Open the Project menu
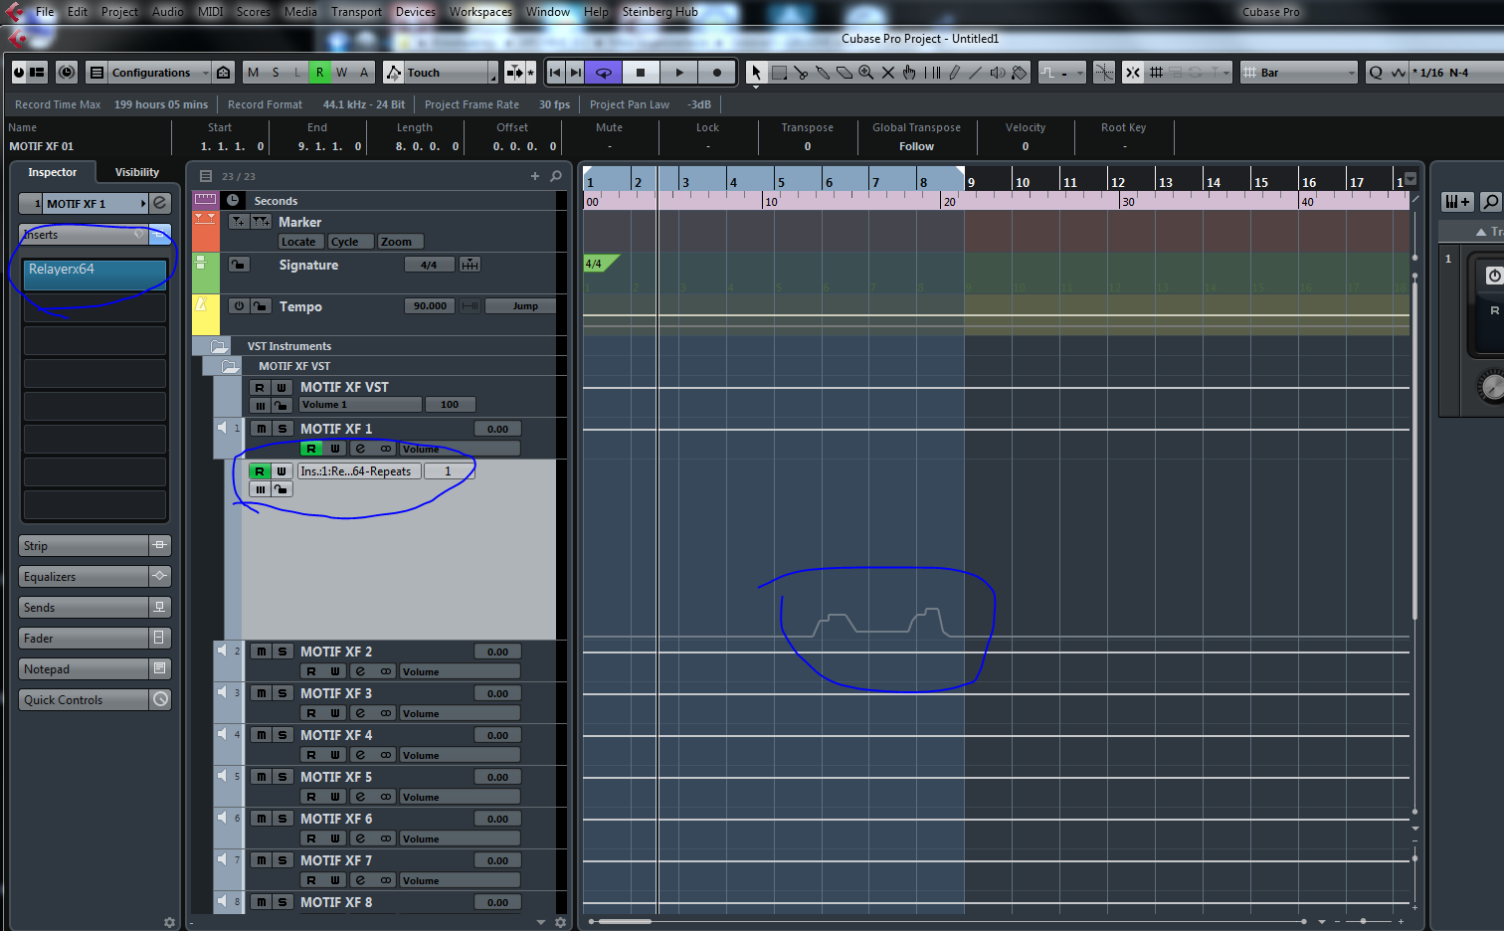 [119, 12]
